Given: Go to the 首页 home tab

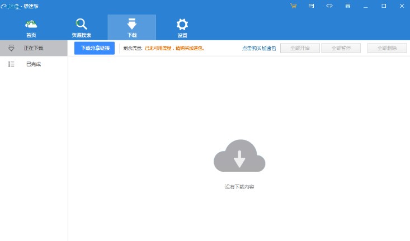Looking at the screenshot, I should click(31, 28).
